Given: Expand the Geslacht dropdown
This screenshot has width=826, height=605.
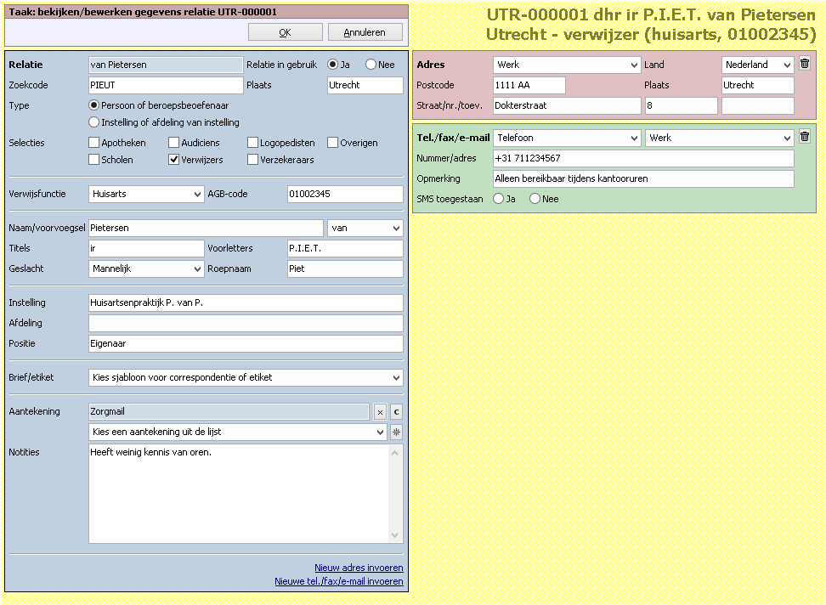Looking at the screenshot, I should click(146, 269).
